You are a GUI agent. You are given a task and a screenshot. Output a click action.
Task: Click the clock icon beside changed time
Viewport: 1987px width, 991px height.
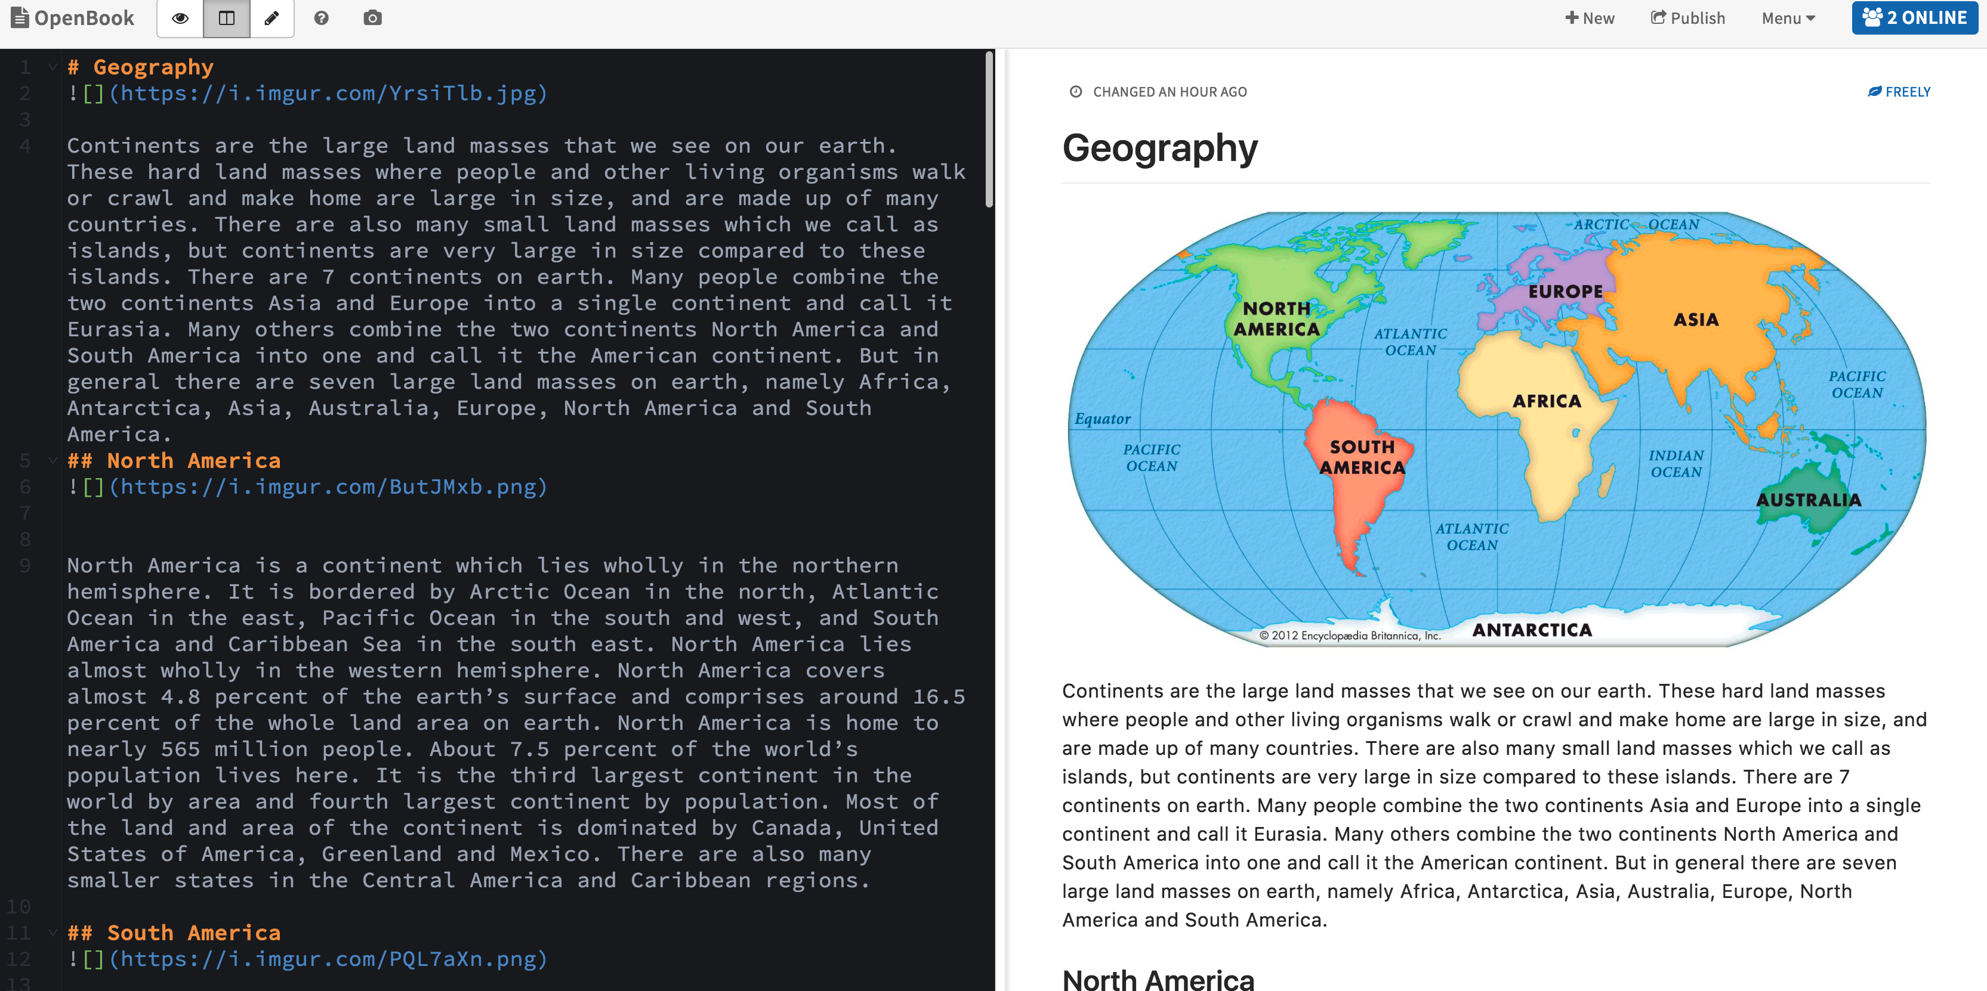click(x=1075, y=92)
